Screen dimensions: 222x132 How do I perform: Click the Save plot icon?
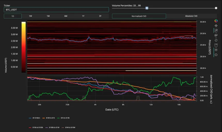tap(216, 45)
